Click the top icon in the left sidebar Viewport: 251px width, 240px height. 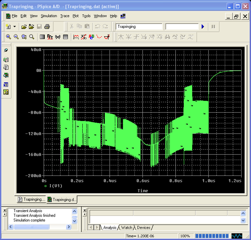click(6, 50)
